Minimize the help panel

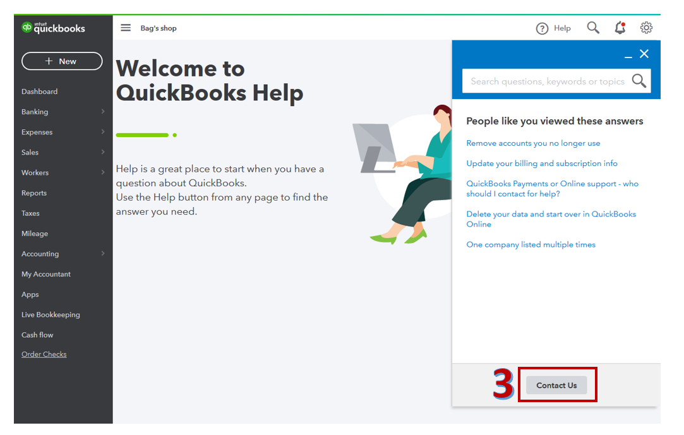pyautogui.click(x=628, y=57)
